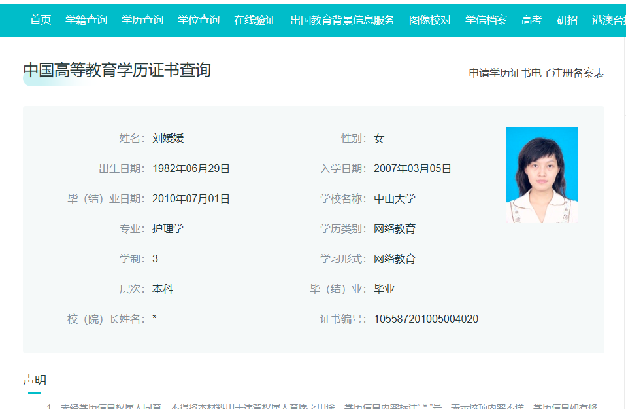Click the 证书编号 field label
Screen dimensions: 626x409
pyautogui.click(x=343, y=319)
